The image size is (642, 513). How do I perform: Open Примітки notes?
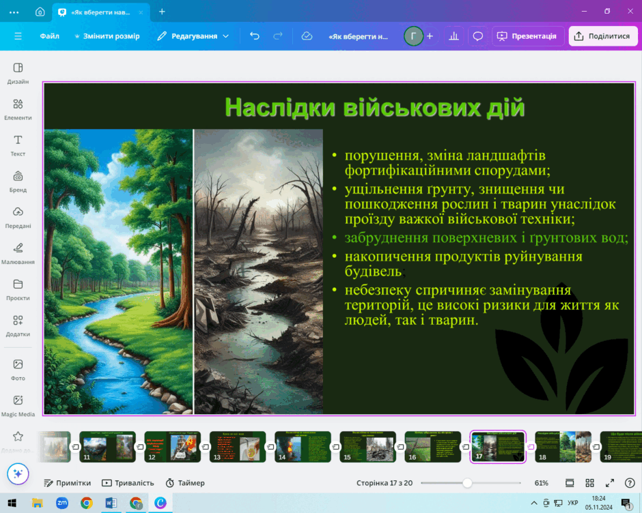(x=67, y=483)
